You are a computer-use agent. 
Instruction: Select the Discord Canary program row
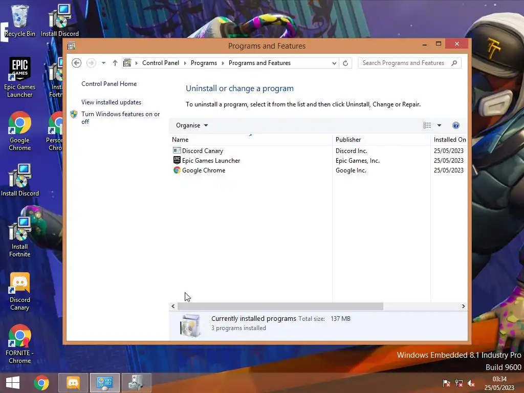coord(318,151)
